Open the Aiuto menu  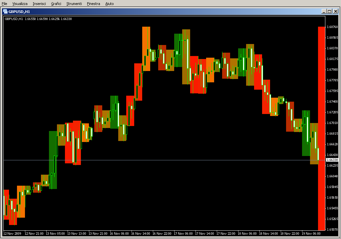pyautogui.click(x=109, y=4)
